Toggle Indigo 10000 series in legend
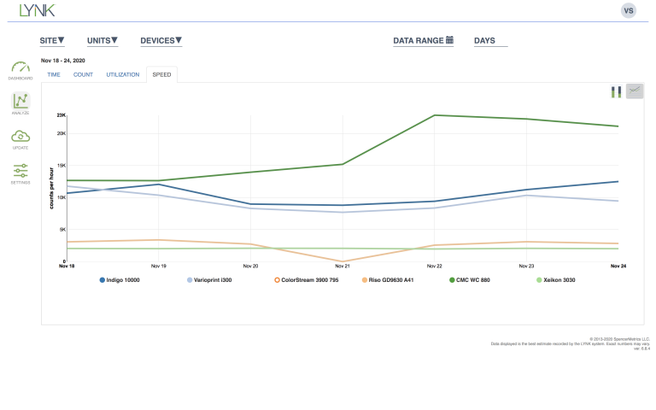Viewport: 656px width, 410px height. click(120, 280)
